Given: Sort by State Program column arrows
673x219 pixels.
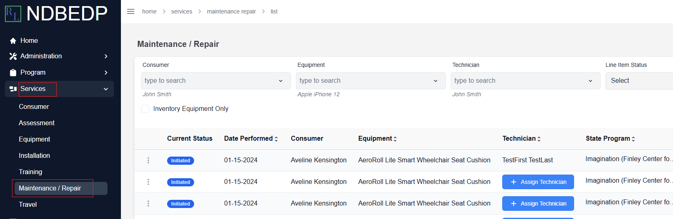Looking at the screenshot, I should [633, 139].
